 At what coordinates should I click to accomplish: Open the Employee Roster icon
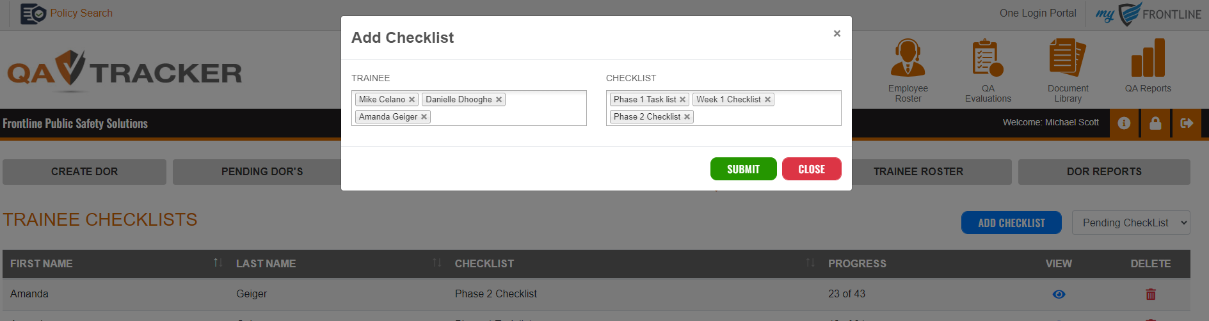click(x=908, y=58)
